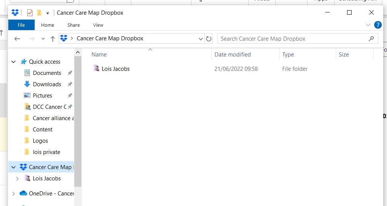Collapse the Quick access section
Image resolution: width=387 pixels, height=206 pixels.
[x=14, y=62]
